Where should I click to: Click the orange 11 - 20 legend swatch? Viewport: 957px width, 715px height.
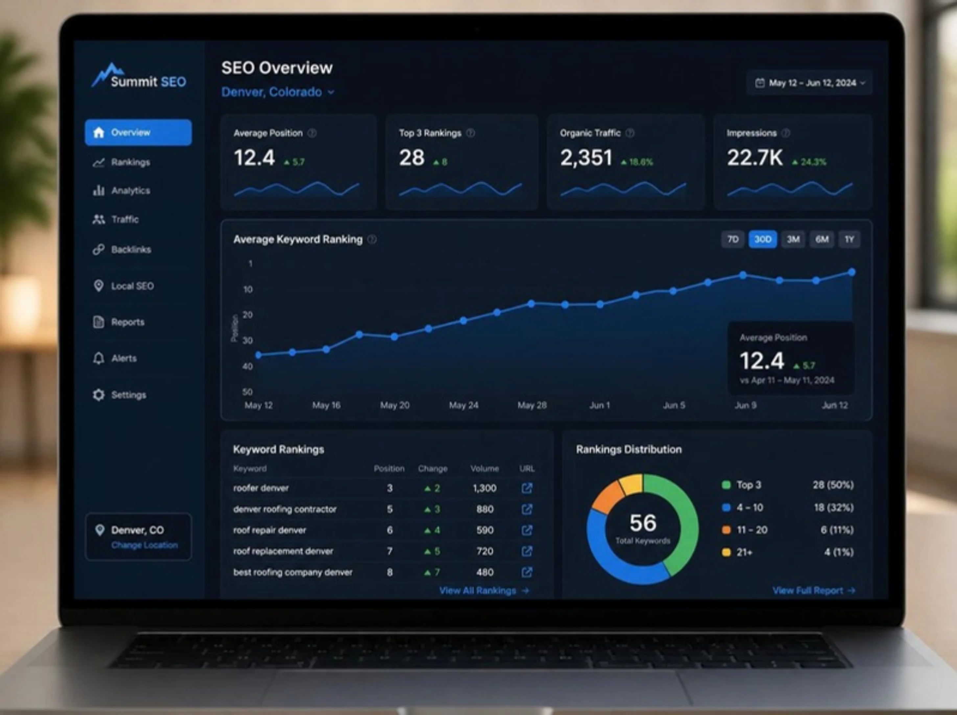pyautogui.click(x=726, y=530)
